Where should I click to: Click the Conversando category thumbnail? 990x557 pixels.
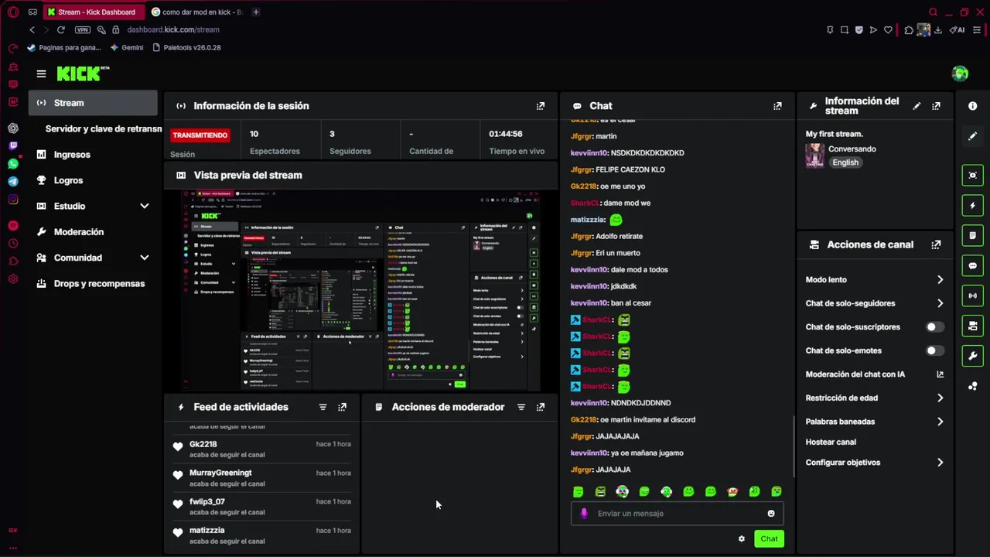point(814,155)
